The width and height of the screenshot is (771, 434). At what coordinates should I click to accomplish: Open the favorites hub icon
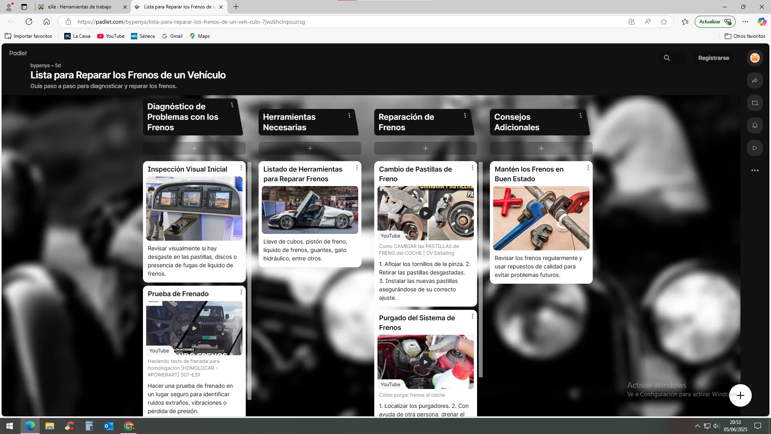[x=685, y=22]
